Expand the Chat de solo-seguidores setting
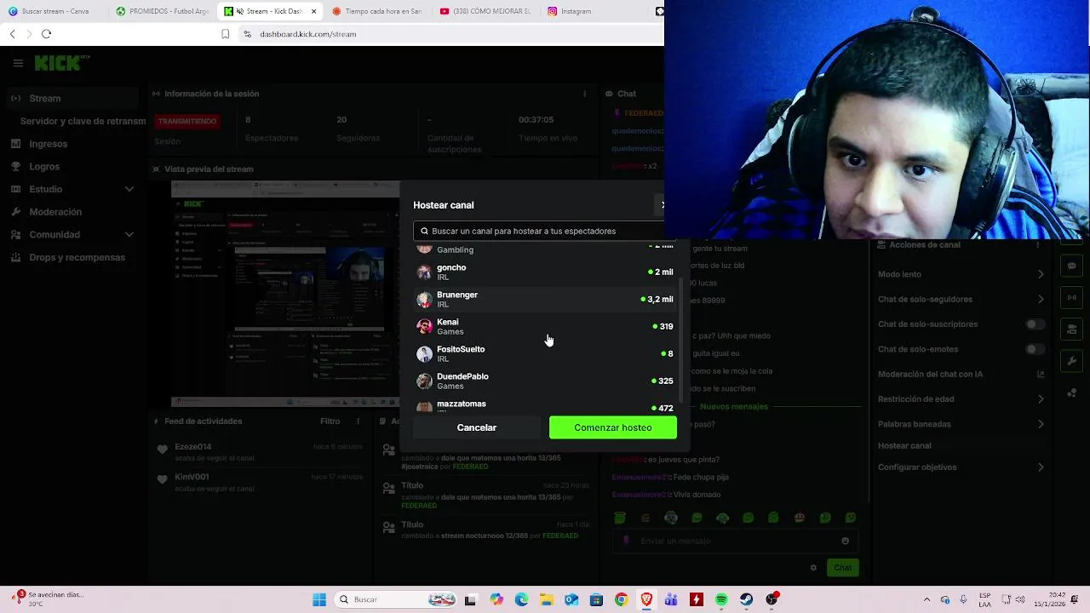 point(1040,299)
